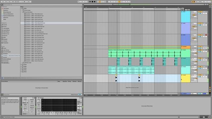Viewport: 212px width, 119px height.
Task: Click the EQ Eight hot-swap preset icon
Action: pyautogui.click(x=79, y=98)
